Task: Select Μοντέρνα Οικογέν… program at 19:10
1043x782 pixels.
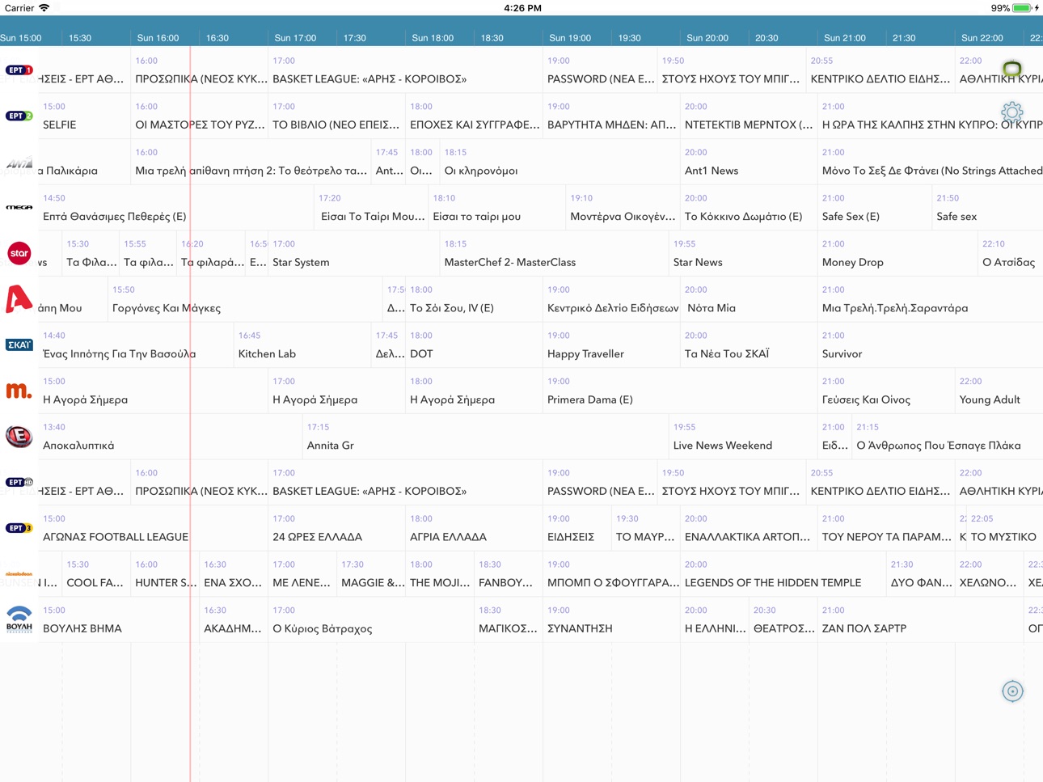Action: click(x=623, y=209)
